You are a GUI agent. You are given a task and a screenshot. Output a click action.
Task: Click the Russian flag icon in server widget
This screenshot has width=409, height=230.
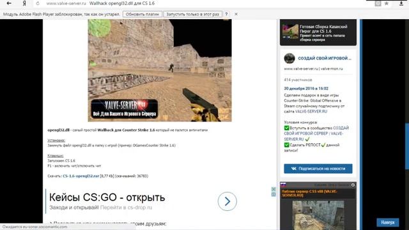pyautogui.click(x=283, y=185)
